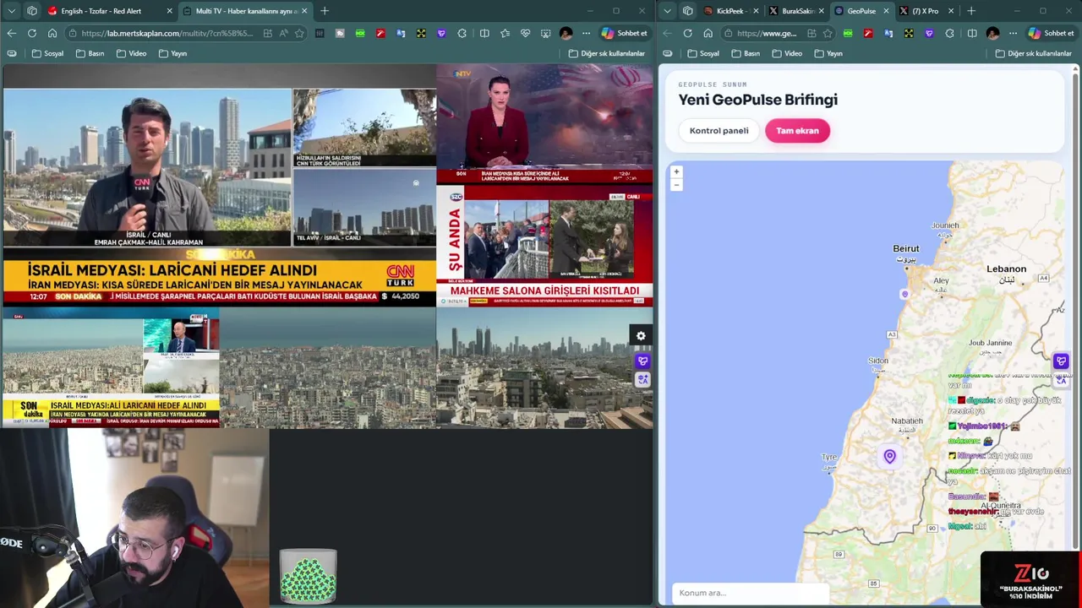
Task: Click purple shield overlay icon on GeoPulse map
Action: tap(1061, 361)
